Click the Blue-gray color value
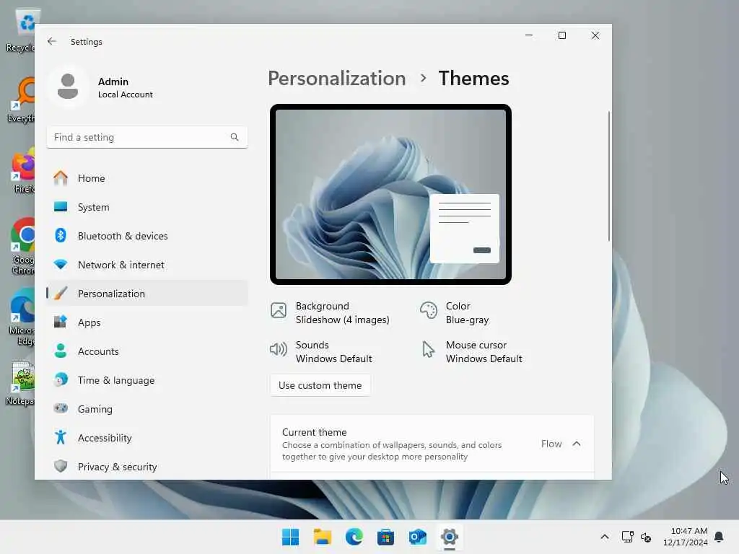This screenshot has width=739, height=554. [x=467, y=320]
